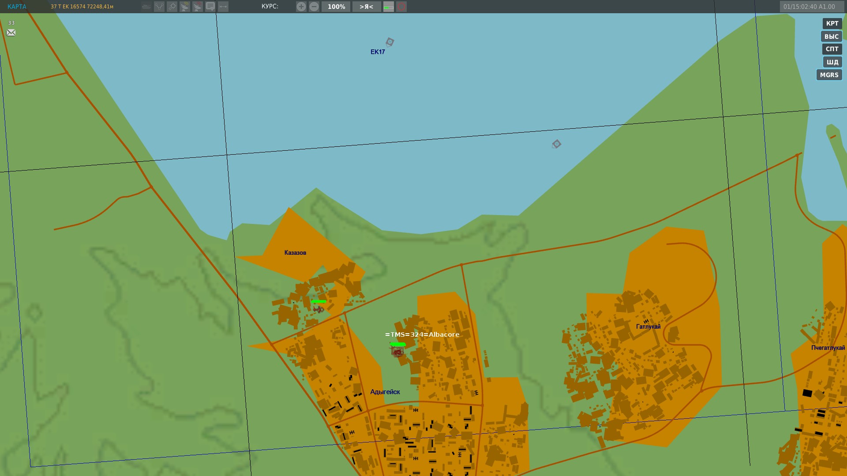
Task: Toggle the red radar coverage icon
Action: [x=198, y=7]
